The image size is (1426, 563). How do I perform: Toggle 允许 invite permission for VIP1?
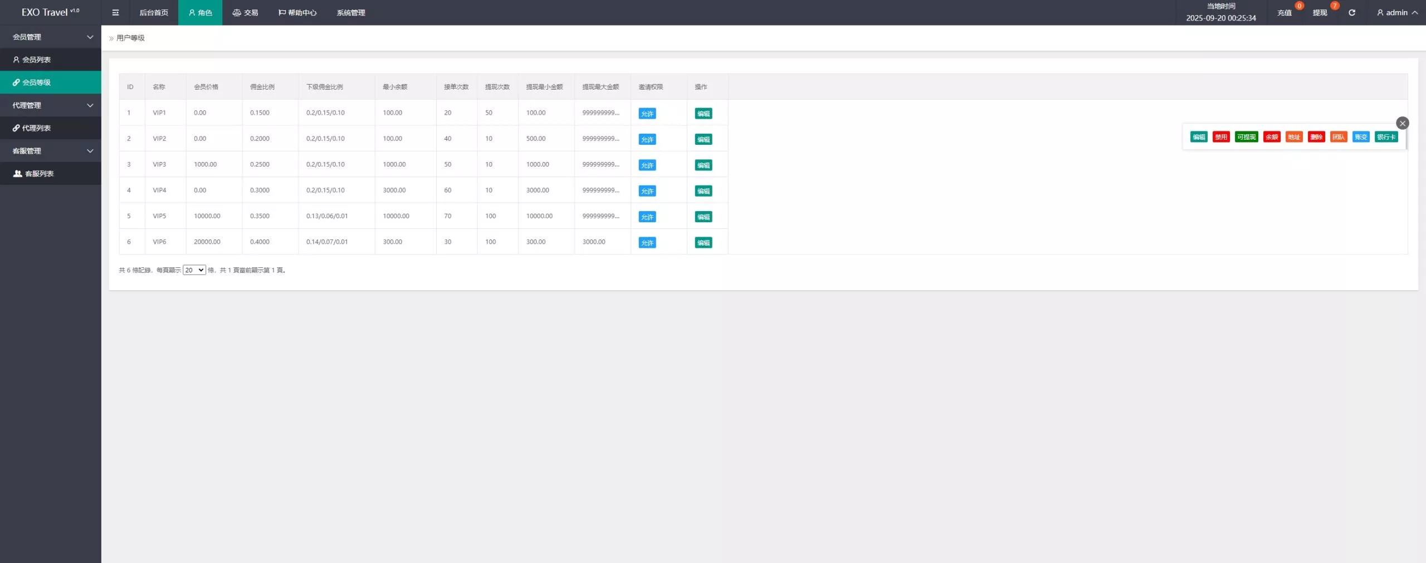[647, 114]
